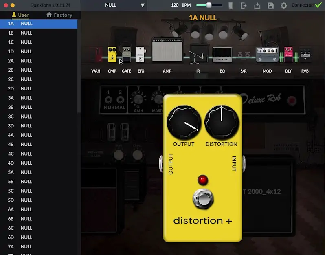Select preset 3A NULL in list
This screenshot has height=255, width=325.
click(x=20, y=98)
